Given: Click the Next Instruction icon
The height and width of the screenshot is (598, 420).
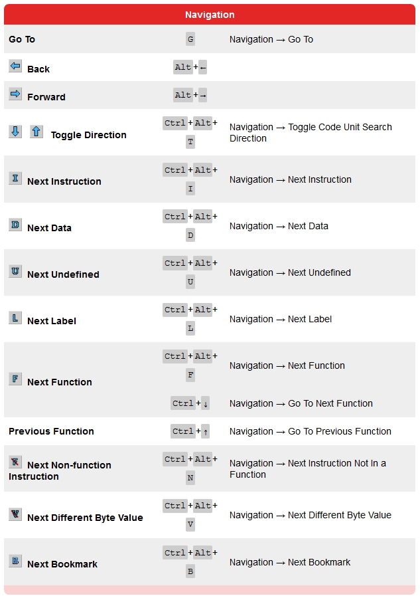Looking at the screenshot, I should (15, 178).
